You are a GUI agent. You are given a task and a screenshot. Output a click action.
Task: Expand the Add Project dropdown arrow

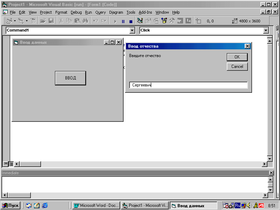[15, 21]
